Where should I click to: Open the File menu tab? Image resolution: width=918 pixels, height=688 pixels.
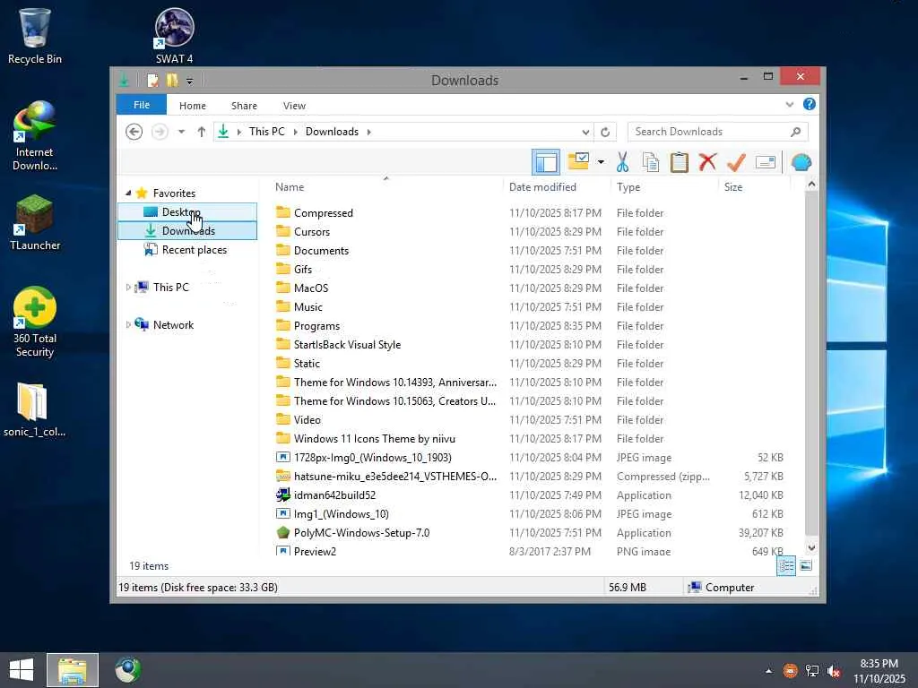click(x=142, y=105)
